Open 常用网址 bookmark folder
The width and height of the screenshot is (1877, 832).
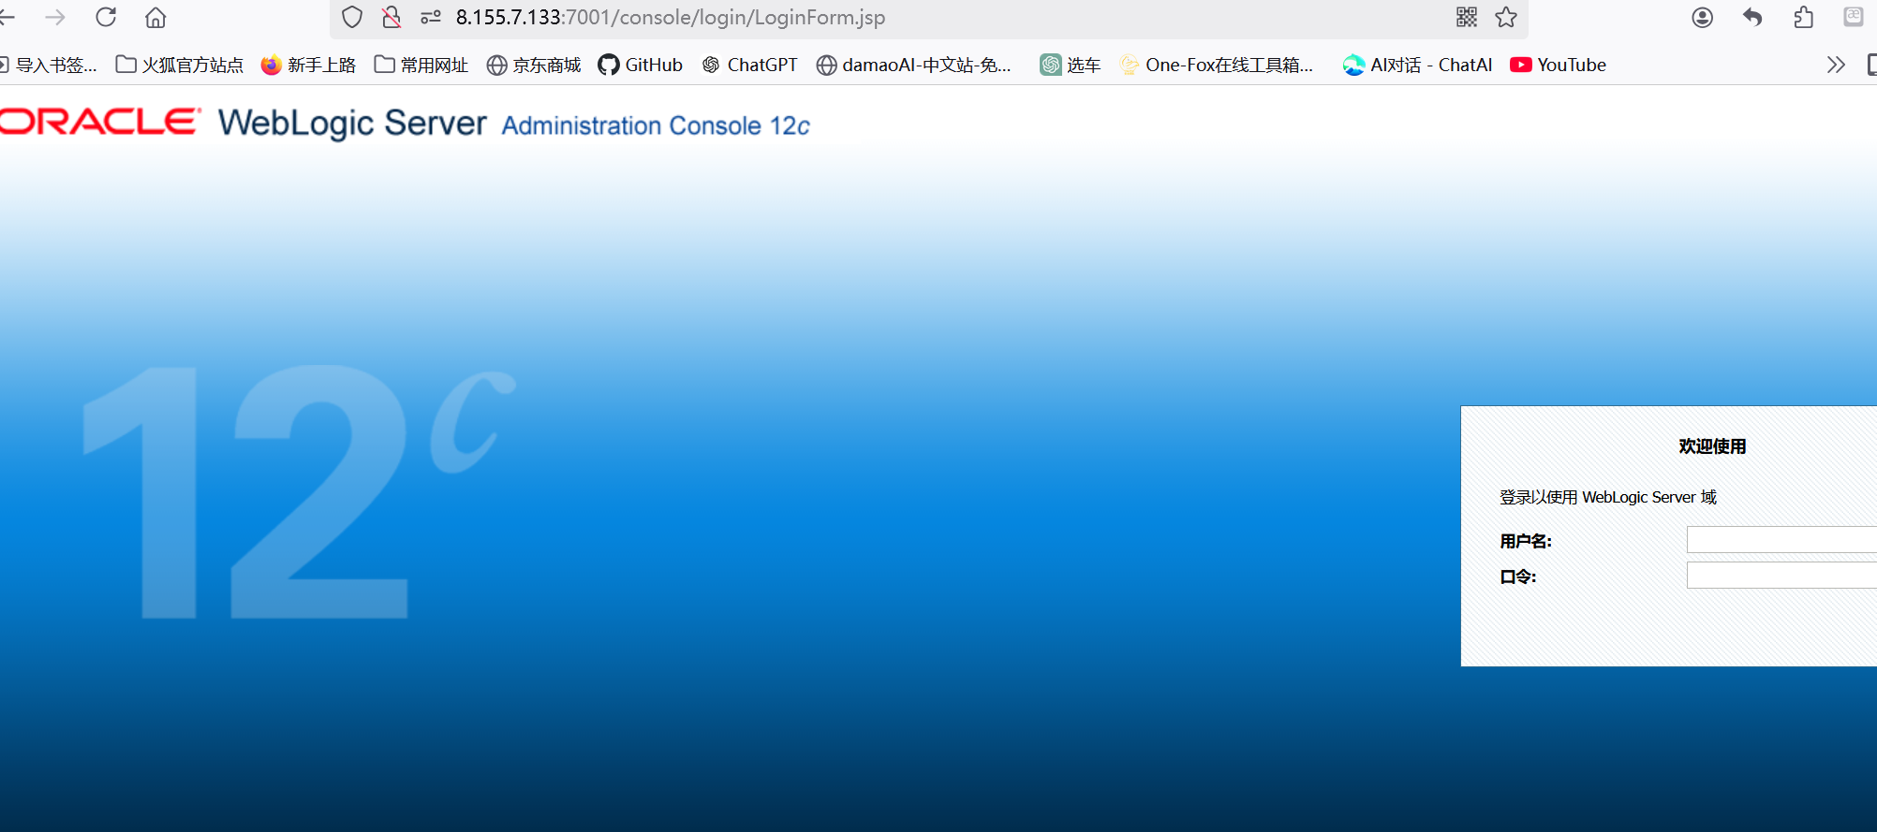421,65
